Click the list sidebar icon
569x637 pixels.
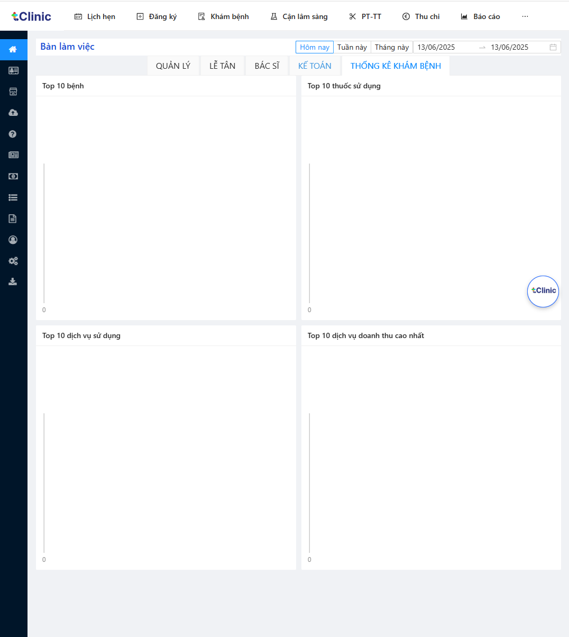tap(13, 197)
